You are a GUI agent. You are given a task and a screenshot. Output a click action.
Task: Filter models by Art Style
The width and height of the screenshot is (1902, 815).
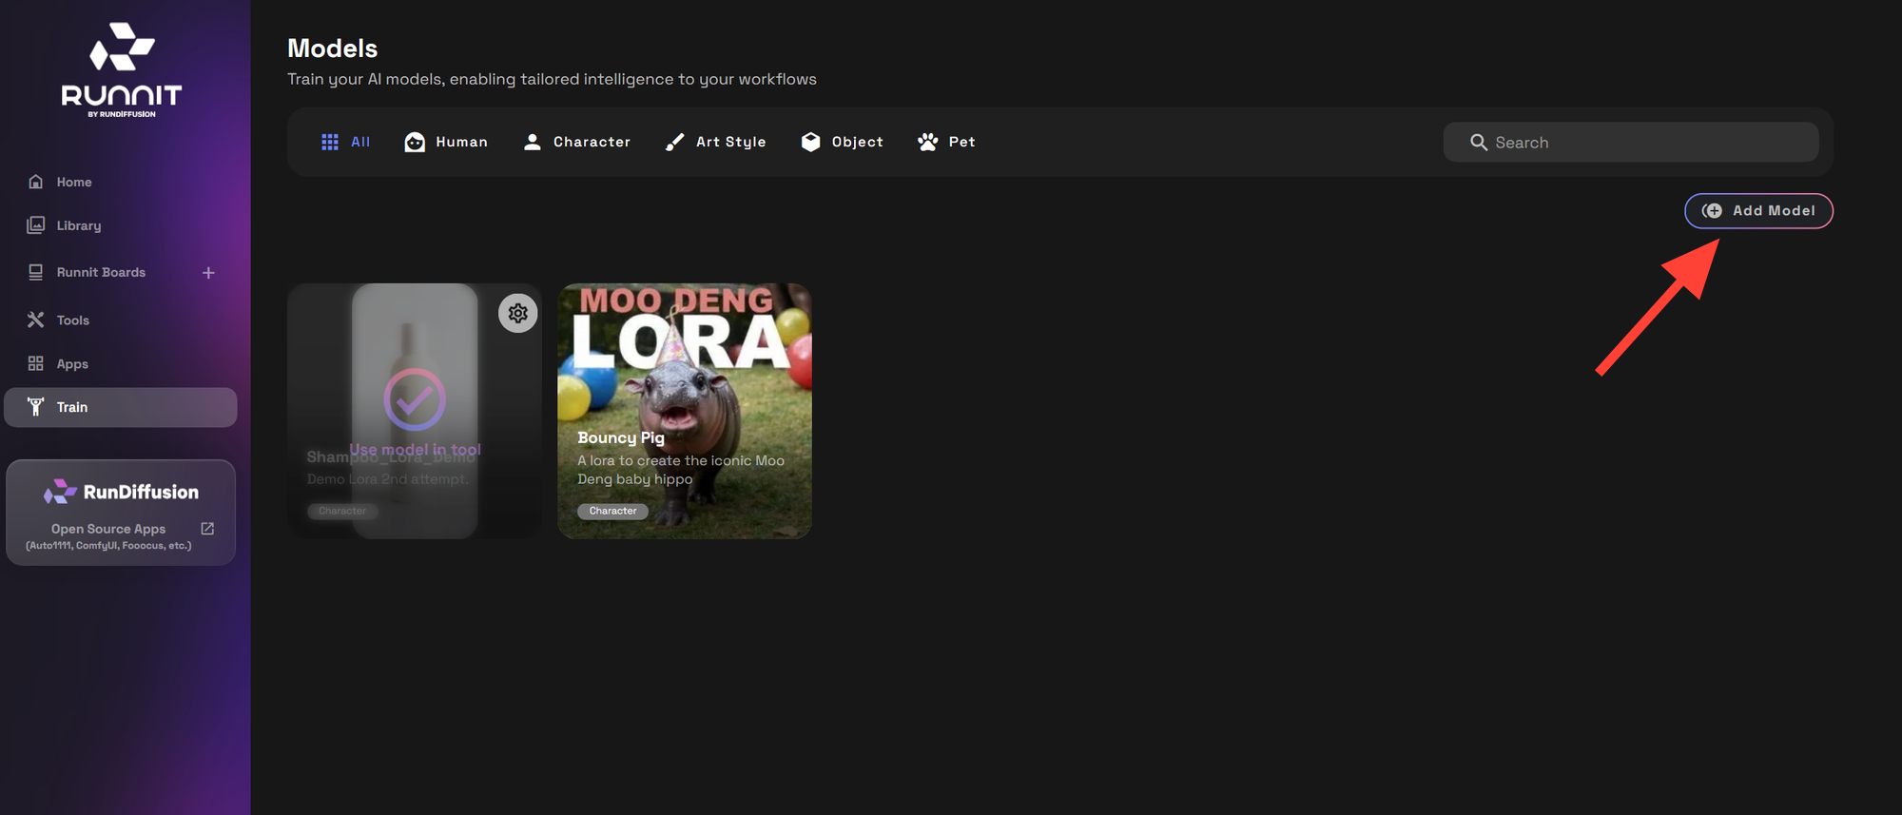pos(715,142)
